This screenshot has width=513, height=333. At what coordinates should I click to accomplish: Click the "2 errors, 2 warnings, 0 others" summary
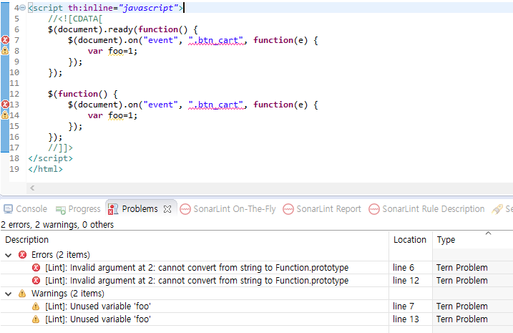57,225
